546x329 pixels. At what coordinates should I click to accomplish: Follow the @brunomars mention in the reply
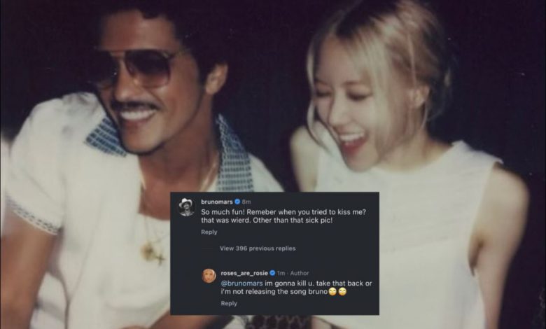click(242, 283)
